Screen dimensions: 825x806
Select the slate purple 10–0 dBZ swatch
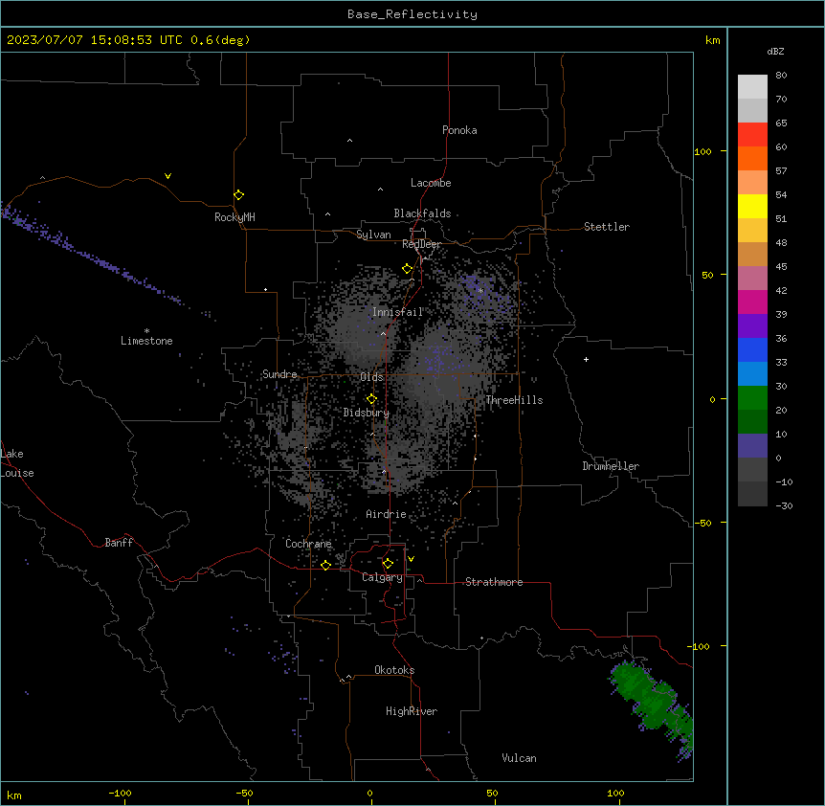[x=752, y=446]
